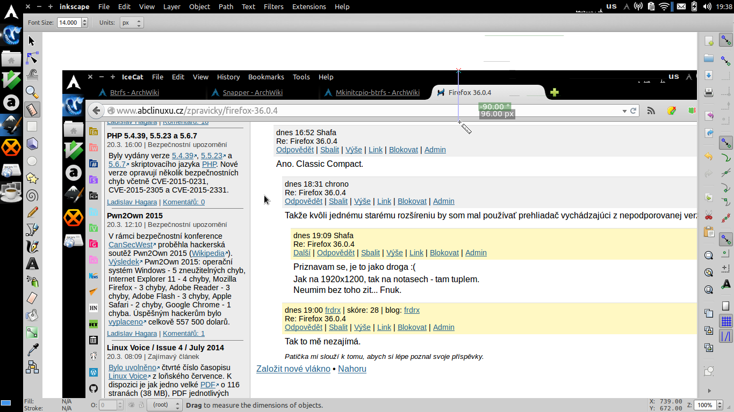
Task: Toggle current layer visibility eye icon
Action: 131,405
